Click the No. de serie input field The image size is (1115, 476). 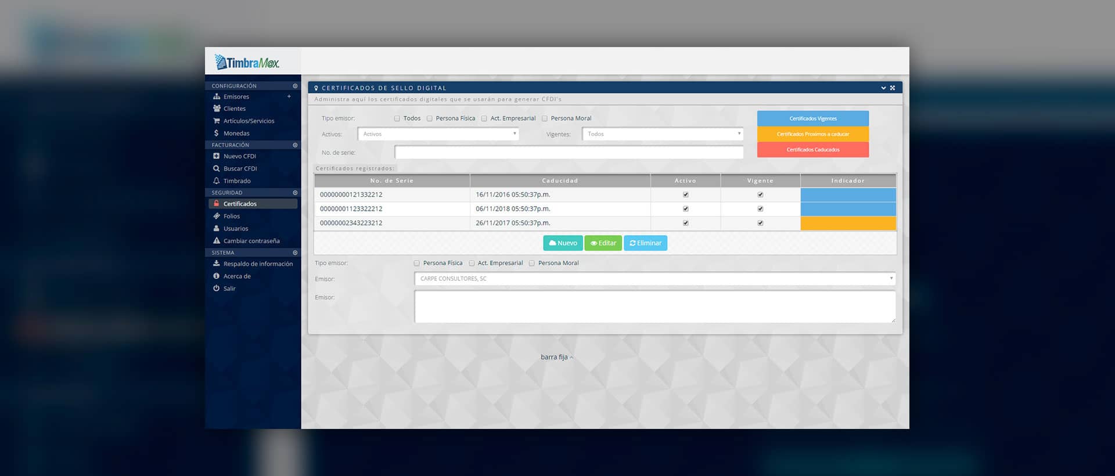pyautogui.click(x=569, y=152)
